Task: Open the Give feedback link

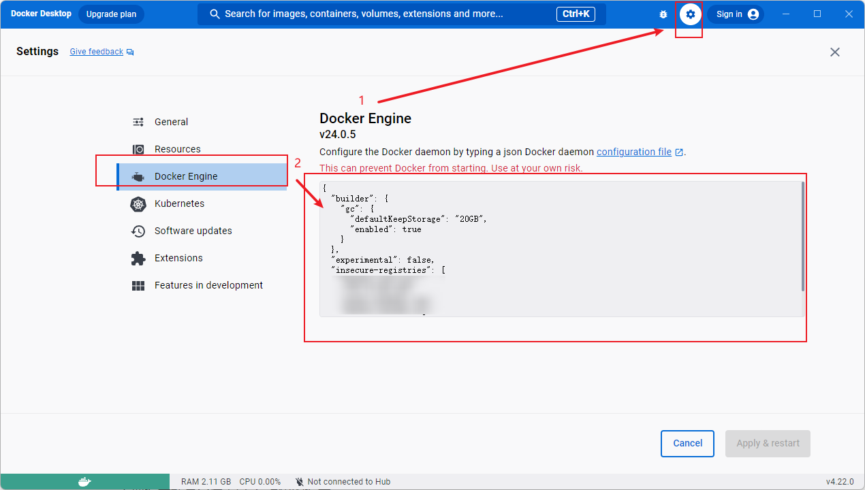Action: (x=97, y=52)
